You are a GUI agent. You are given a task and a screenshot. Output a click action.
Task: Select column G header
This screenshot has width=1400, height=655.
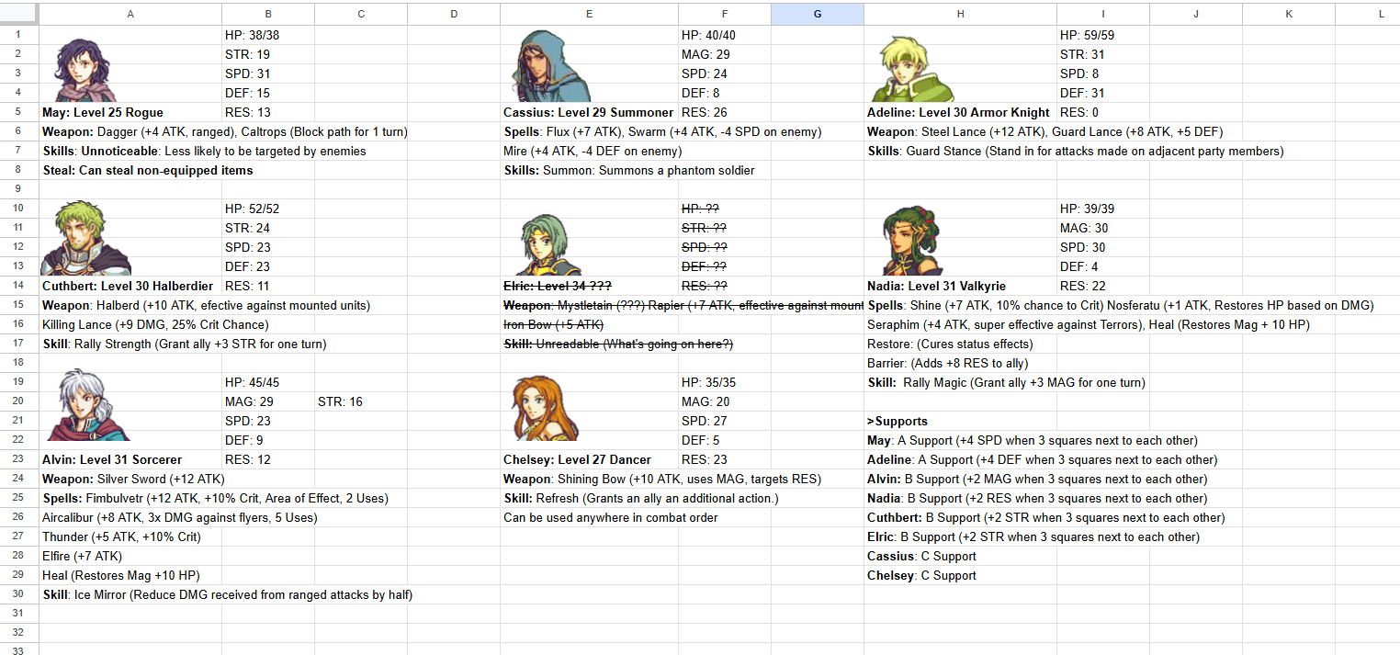[x=818, y=14]
